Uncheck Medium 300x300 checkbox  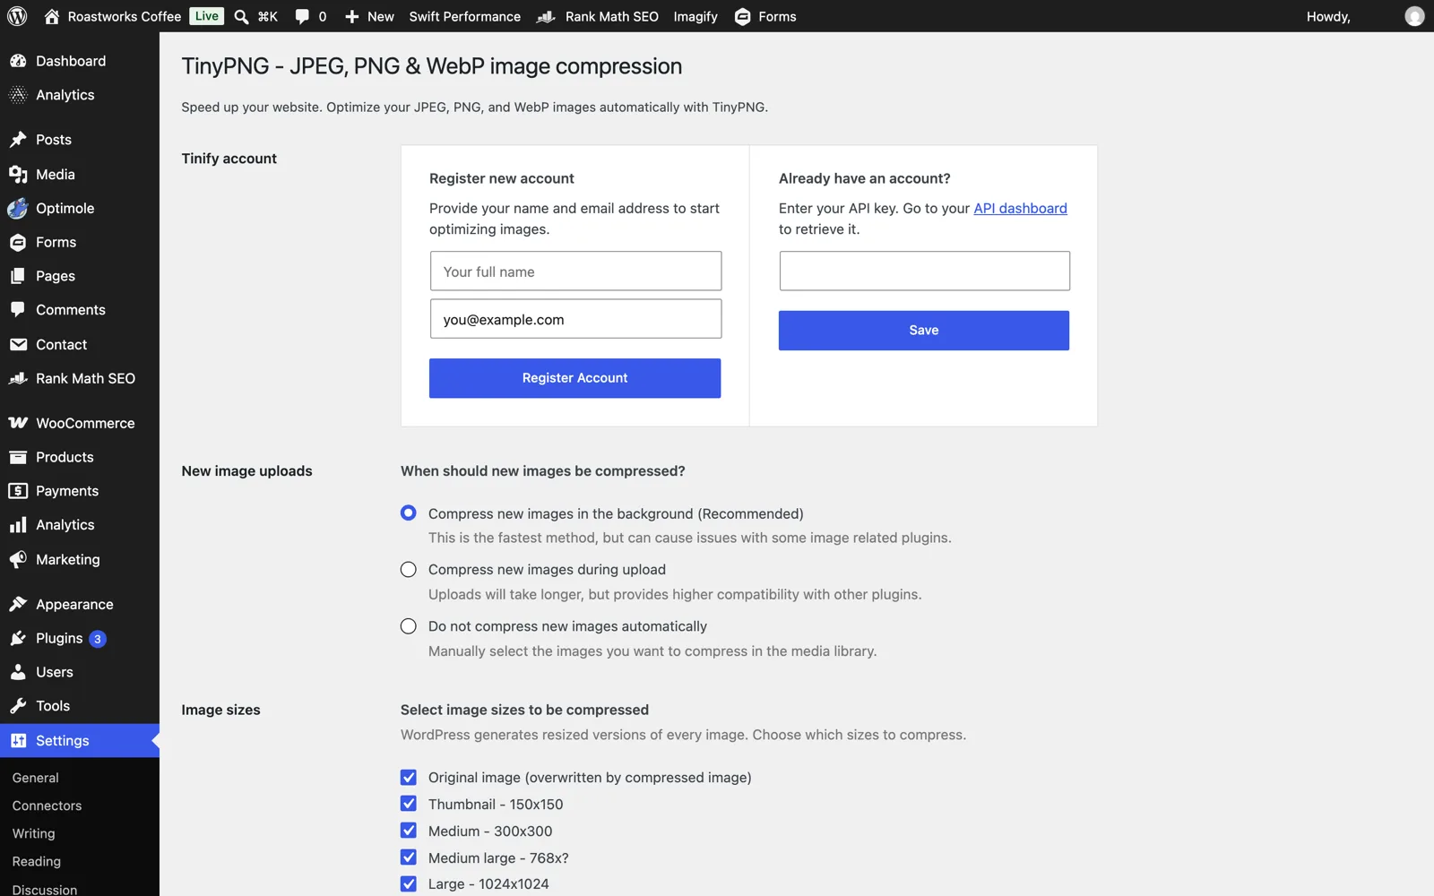[x=409, y=831]
